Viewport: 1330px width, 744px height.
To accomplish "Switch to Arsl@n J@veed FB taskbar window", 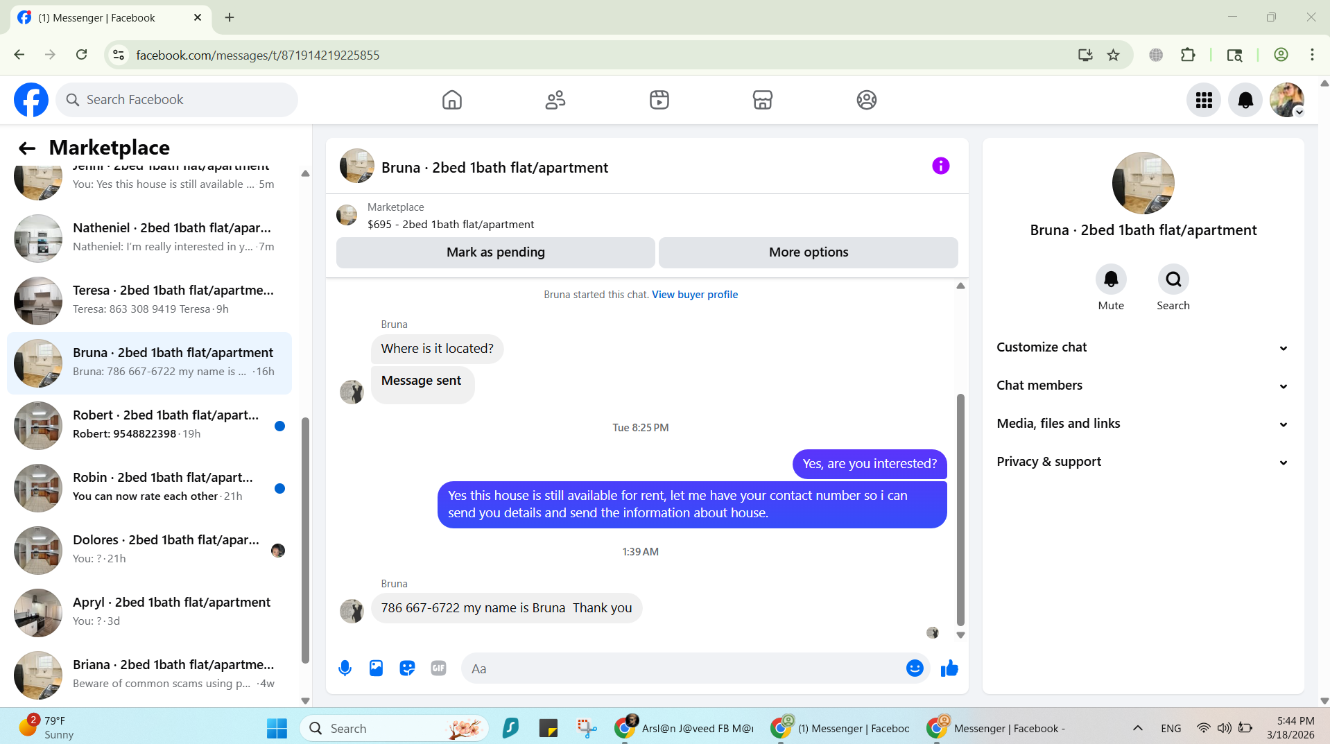I will pos(684,728).
